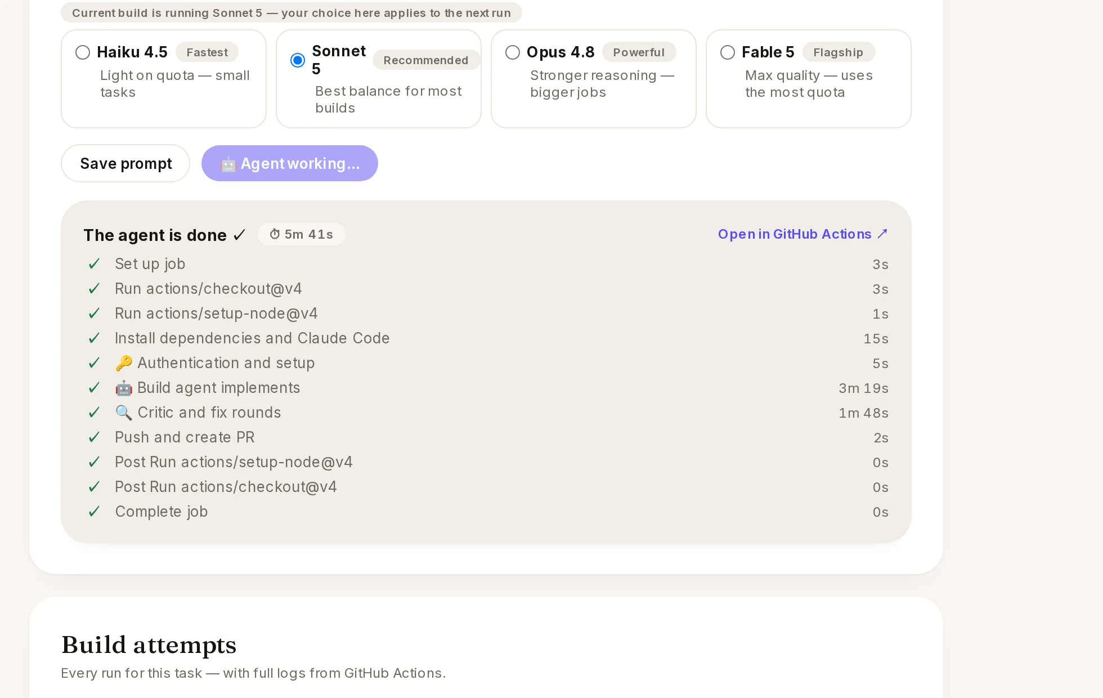Open in GitHub Actions link

(803, 234)
